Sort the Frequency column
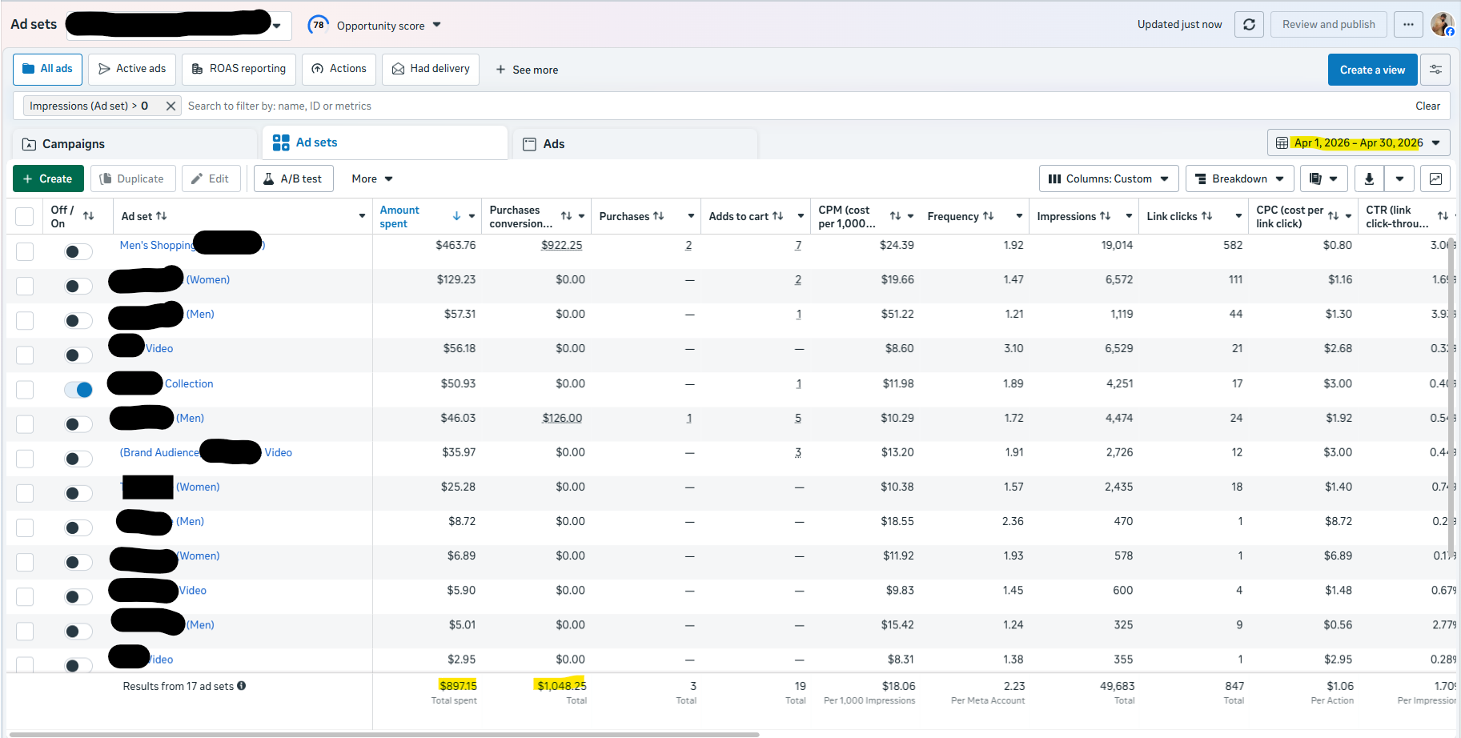The image size is (1461, 738). coord(988,216)
